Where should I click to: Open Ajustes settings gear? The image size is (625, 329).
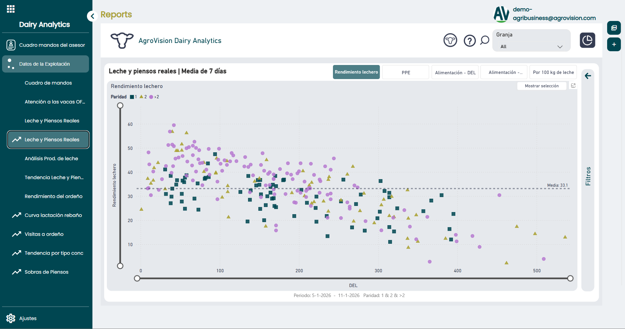11,318
